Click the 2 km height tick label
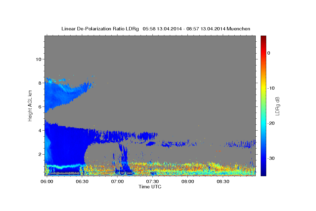316x211 pixels. pos(39,154)
